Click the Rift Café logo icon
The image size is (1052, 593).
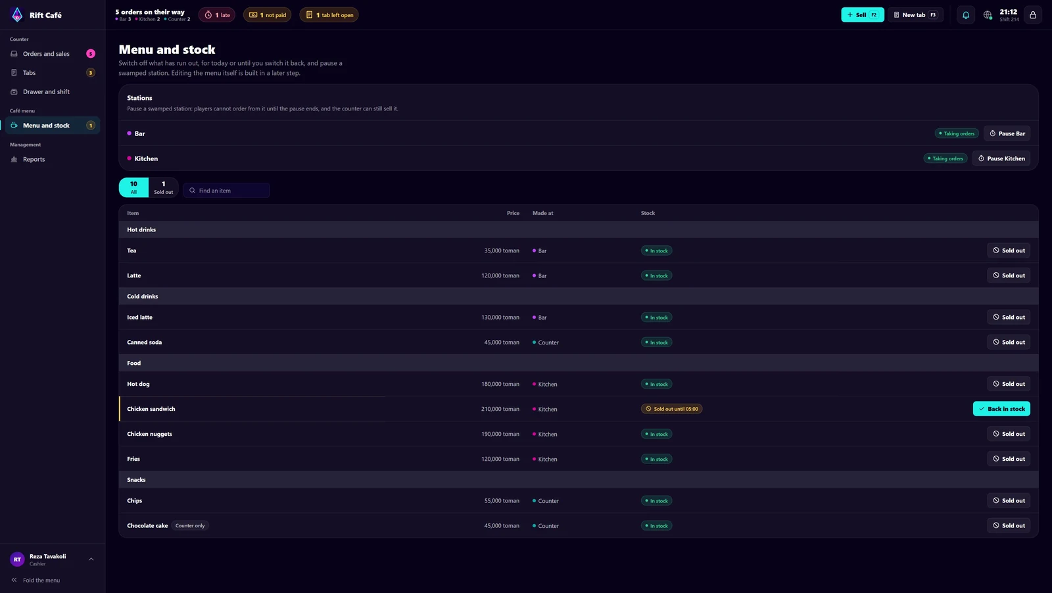click(17, 14)
